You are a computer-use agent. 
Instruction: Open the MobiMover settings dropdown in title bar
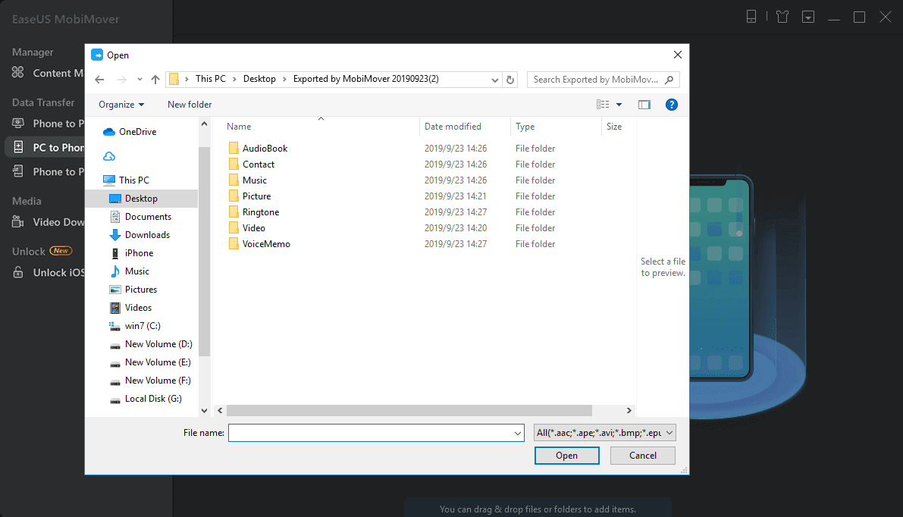point(808,16)
